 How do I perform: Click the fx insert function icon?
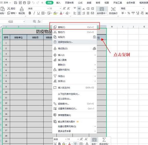coord(39,21)
